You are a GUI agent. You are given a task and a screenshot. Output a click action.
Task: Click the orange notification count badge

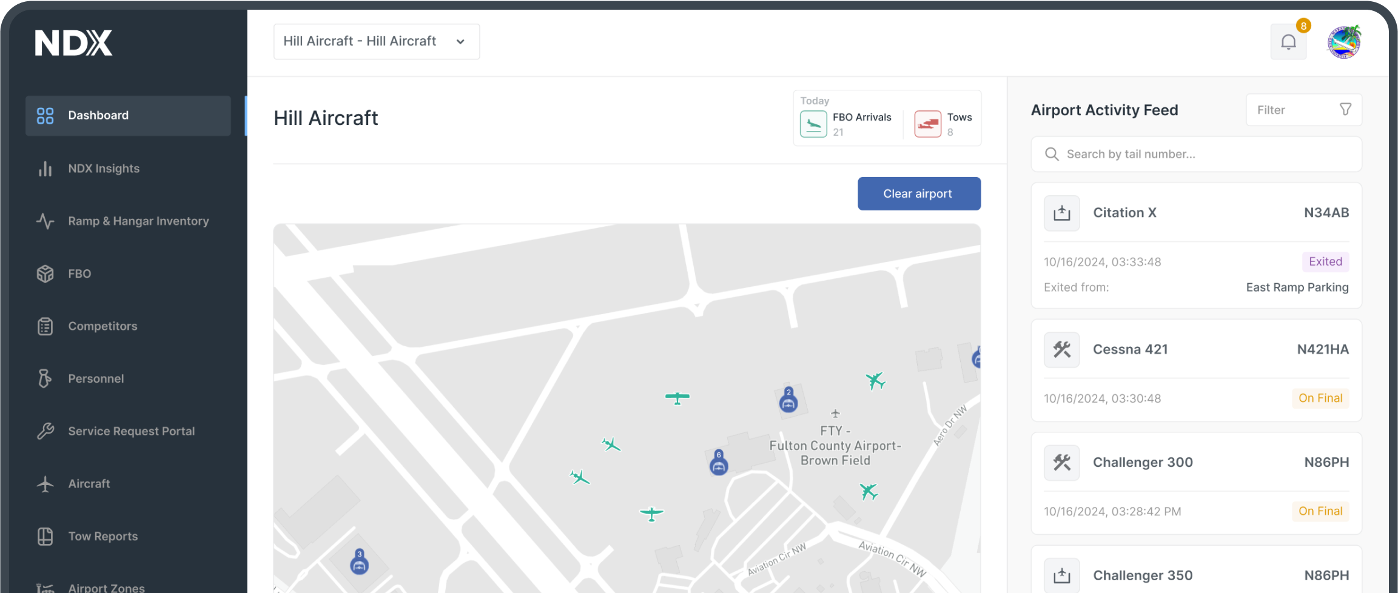(x=1303, y=26)
